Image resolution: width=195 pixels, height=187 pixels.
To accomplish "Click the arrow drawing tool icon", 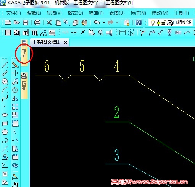I will pos(83,33).
